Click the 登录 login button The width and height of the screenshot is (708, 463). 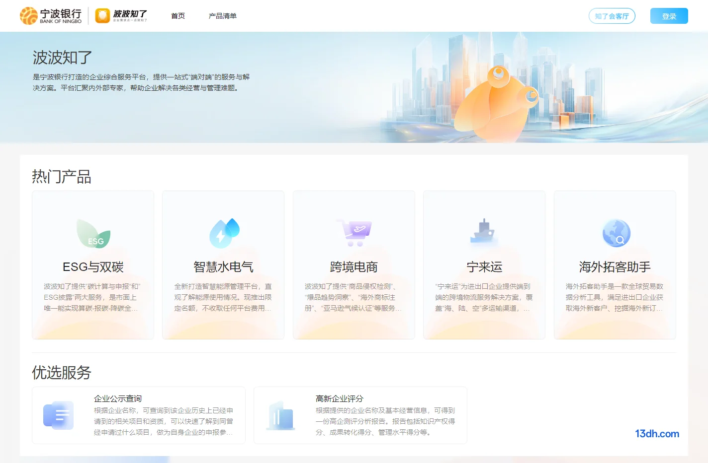tap(669, 16)
